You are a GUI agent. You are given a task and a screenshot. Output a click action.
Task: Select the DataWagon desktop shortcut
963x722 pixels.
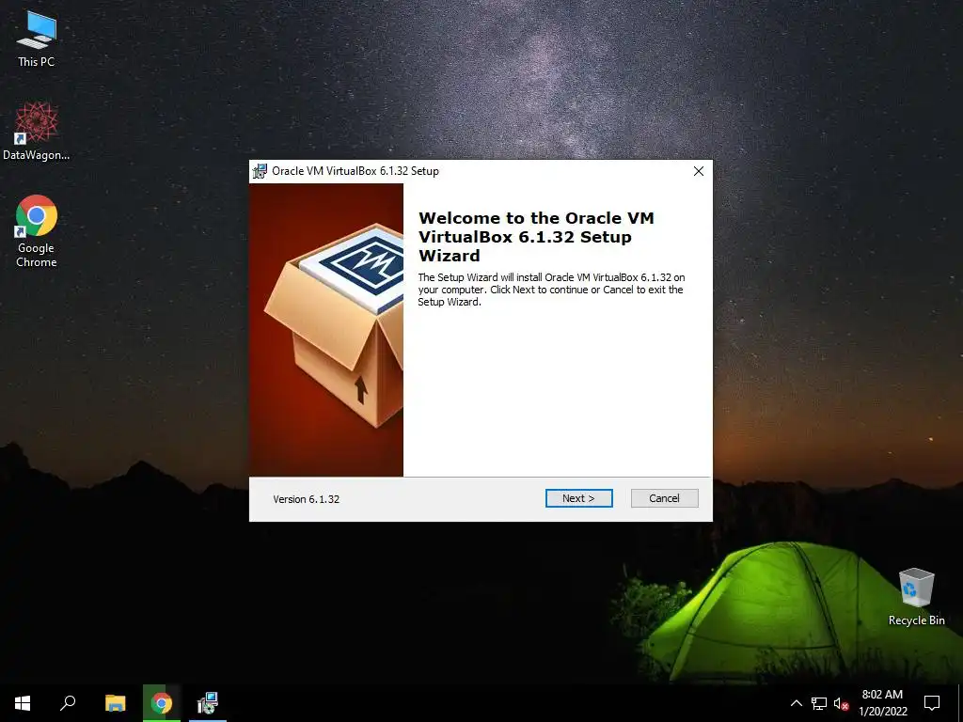(x=36, y=132)
